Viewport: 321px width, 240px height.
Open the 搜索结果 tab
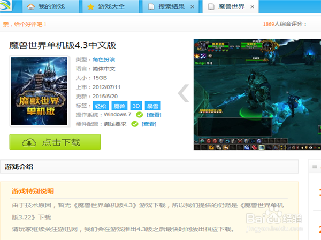pyautogui.click(x=171, y=7)
